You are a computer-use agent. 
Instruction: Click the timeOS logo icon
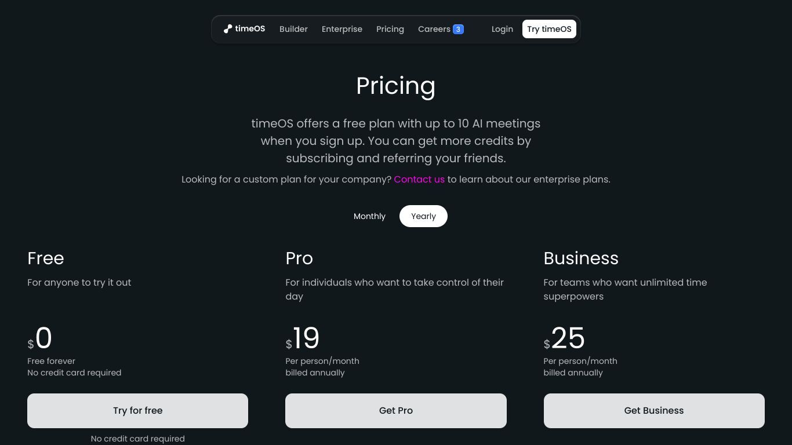[228, 29]
